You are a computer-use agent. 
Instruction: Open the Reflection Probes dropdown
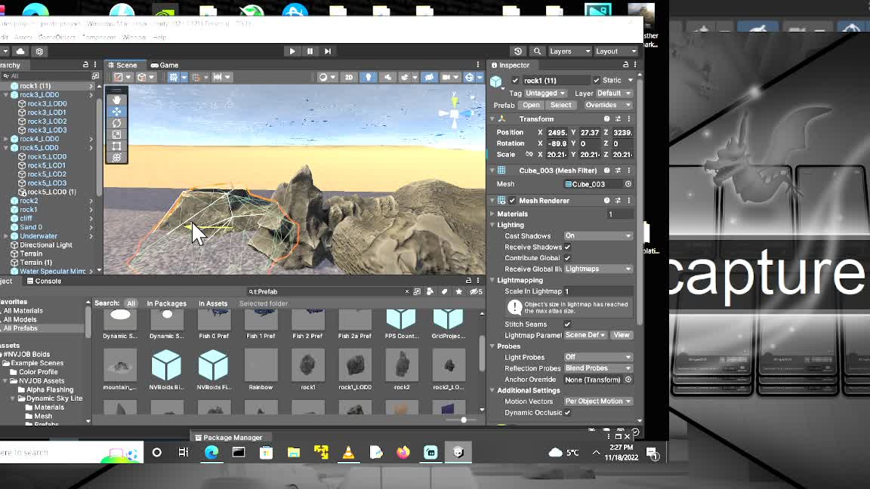pos(598,368)
